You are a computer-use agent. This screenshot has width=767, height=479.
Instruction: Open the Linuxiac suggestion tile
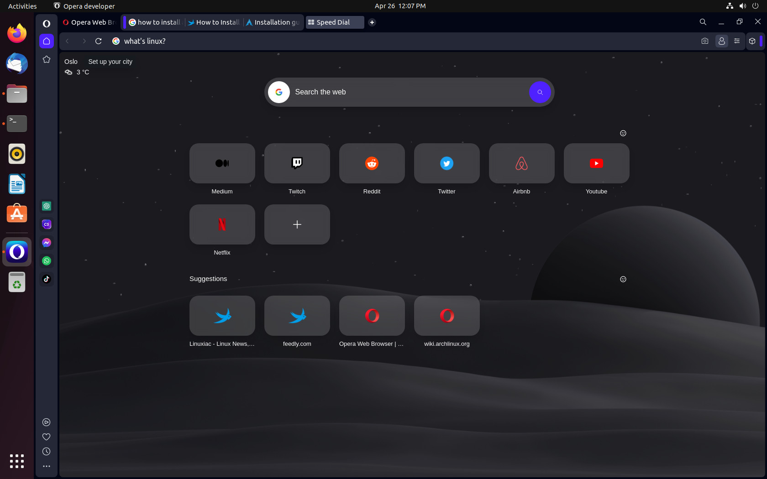click(x=222, y=316)
